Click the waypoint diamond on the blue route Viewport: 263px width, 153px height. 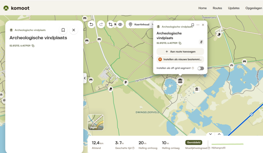pyautogui.click(x=251, y=115)
